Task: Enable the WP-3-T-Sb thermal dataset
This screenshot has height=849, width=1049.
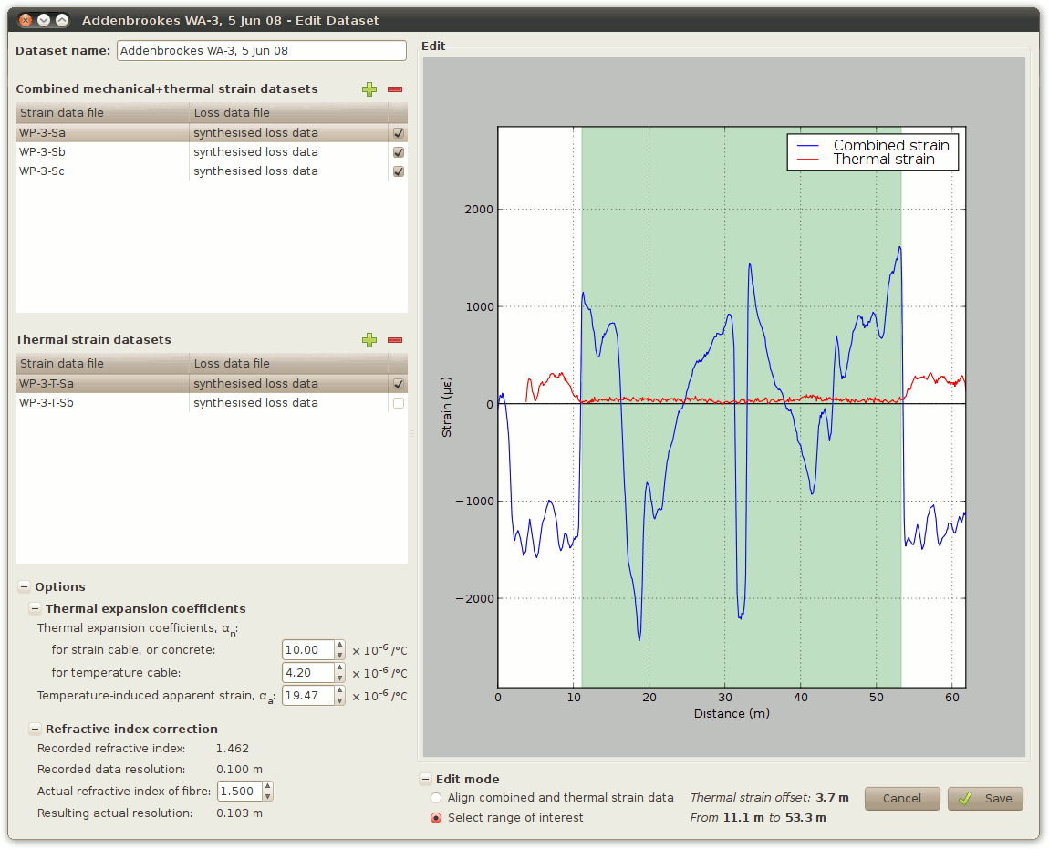Action: point(398,403)
